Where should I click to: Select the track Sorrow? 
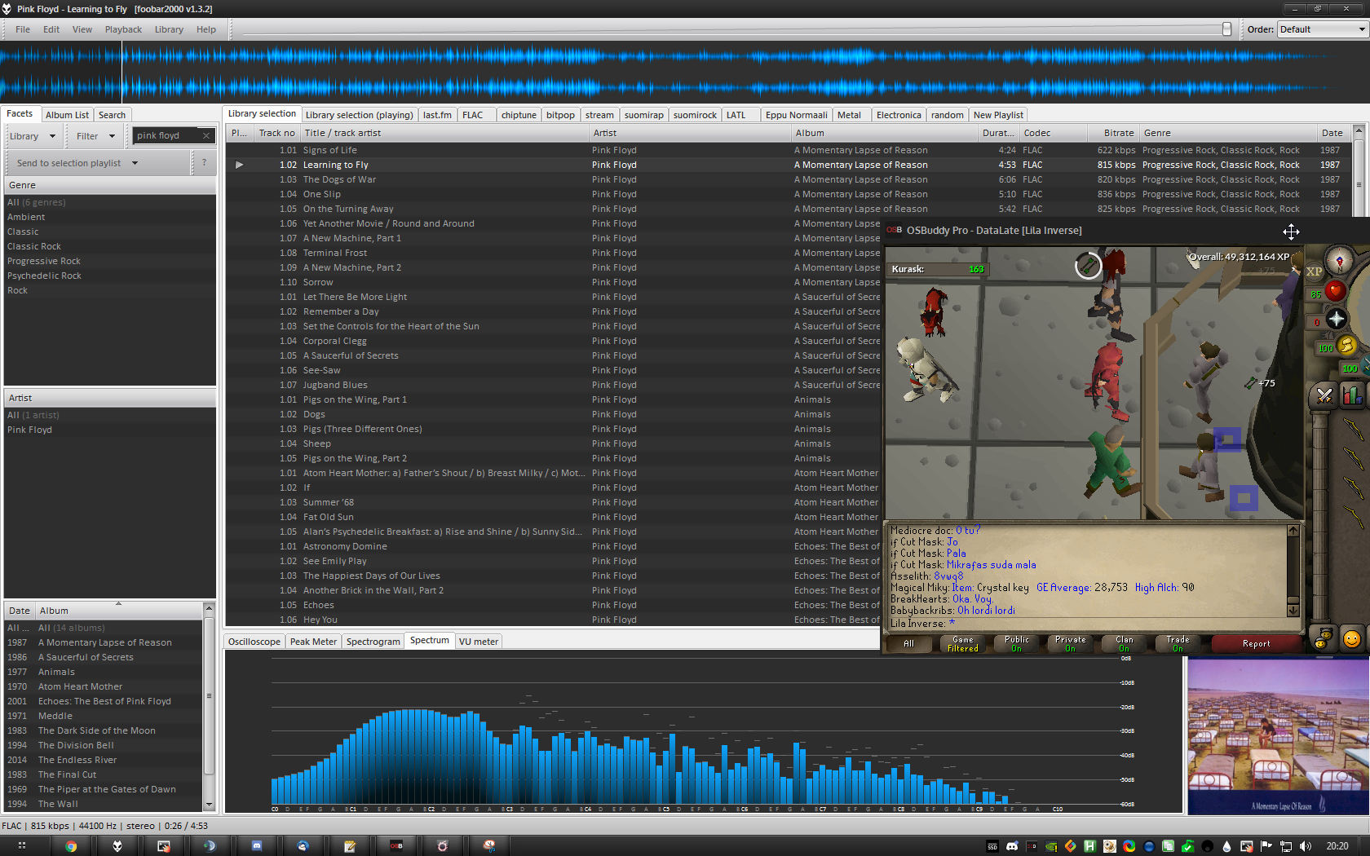coord(318,282)
